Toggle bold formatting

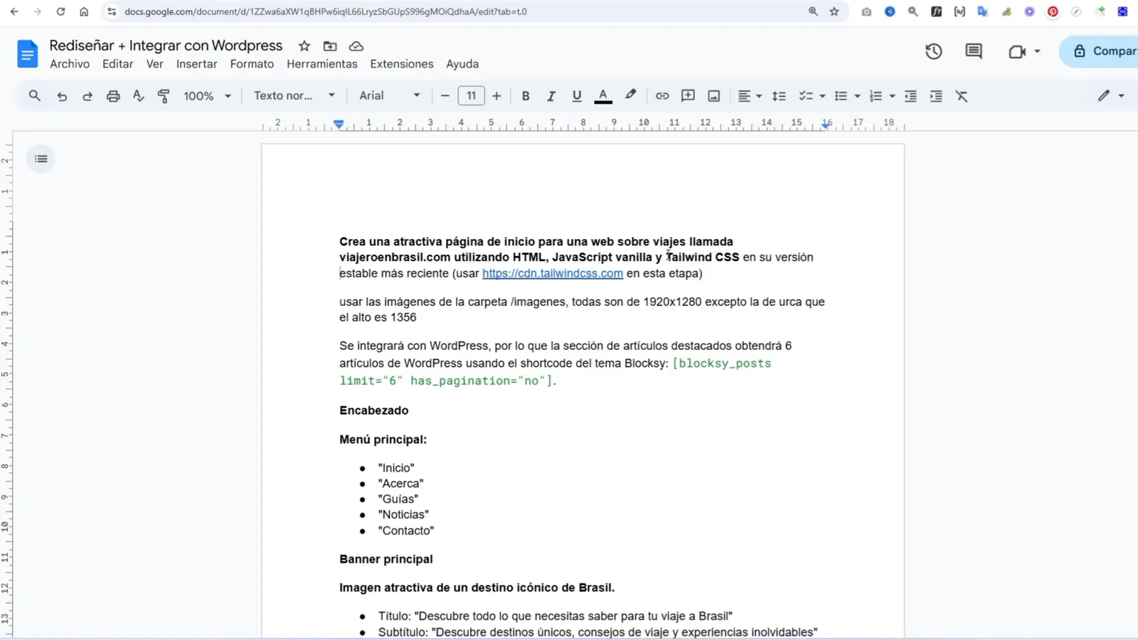tap(526, 95)
